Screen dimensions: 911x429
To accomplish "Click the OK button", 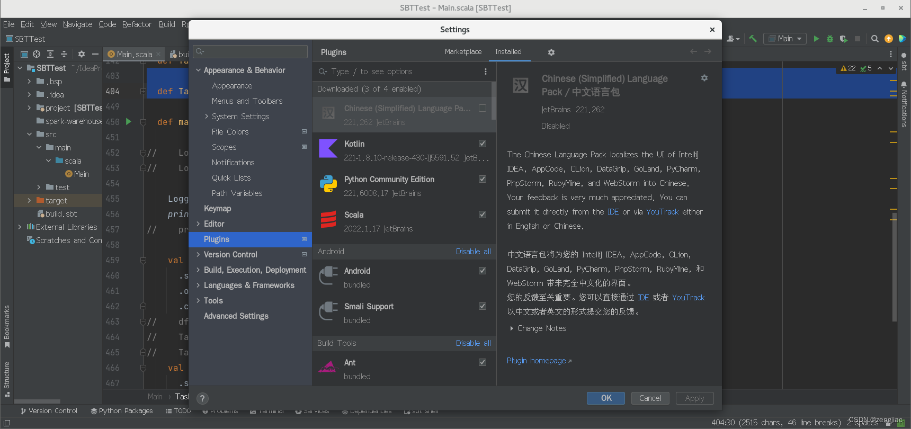I will click(606, 398).
